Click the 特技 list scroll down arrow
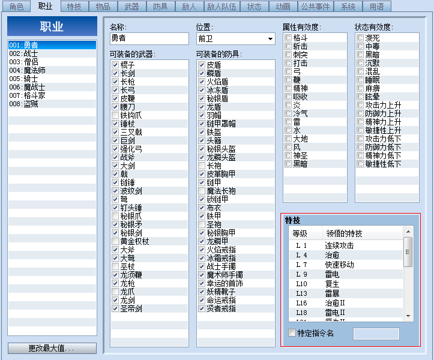 pyautogui.click(x=408, y=316)
